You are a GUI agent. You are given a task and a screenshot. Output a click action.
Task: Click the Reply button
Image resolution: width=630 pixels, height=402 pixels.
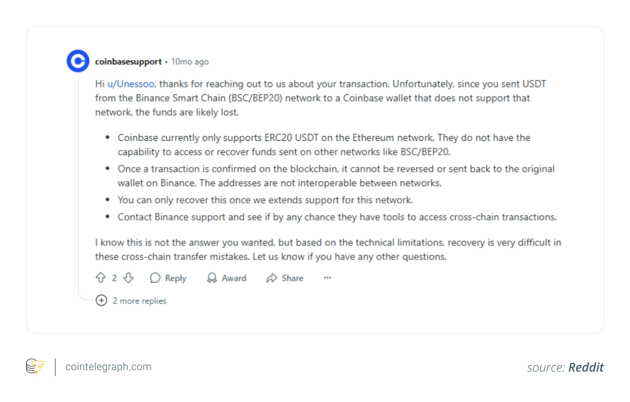176,278
